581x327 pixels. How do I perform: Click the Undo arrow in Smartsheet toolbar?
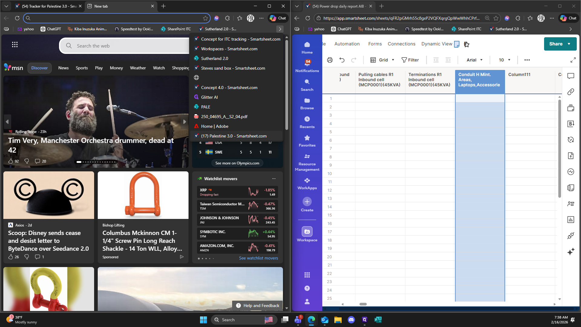[x=342, y=60]
